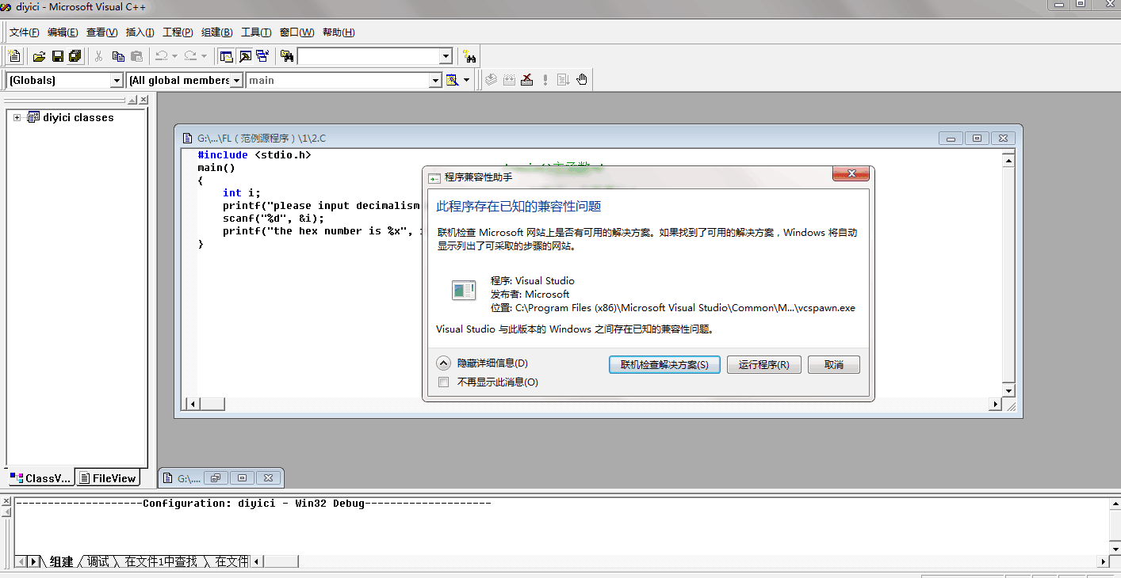Screen dimensions: 1121x578
Task: Click the Cut scissors icon
Action: click(x=99, y=56)
